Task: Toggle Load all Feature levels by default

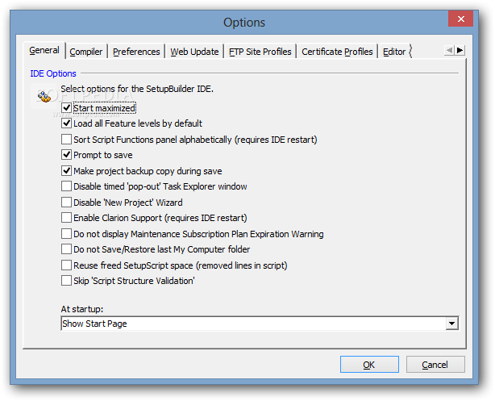Action: 67,123
